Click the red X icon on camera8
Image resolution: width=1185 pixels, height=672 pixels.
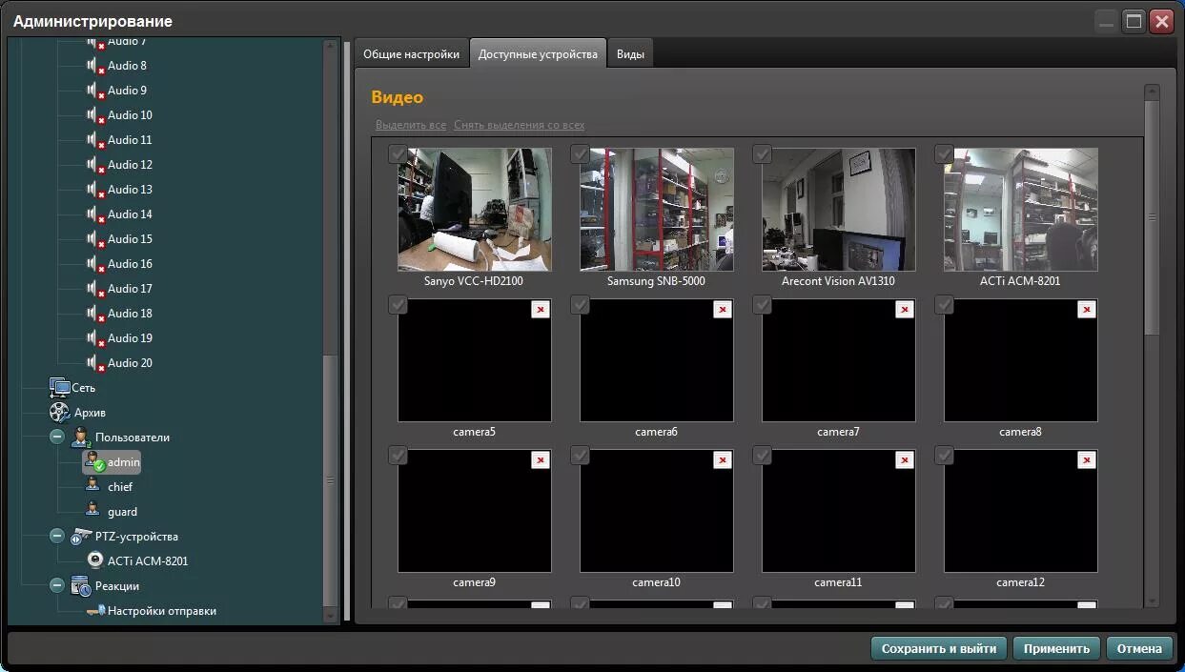point(1087,309)
